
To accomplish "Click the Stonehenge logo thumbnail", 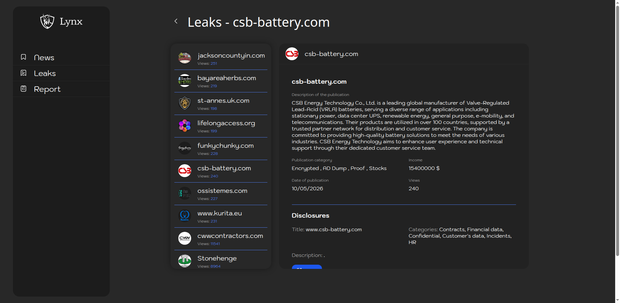I will 185,261.
